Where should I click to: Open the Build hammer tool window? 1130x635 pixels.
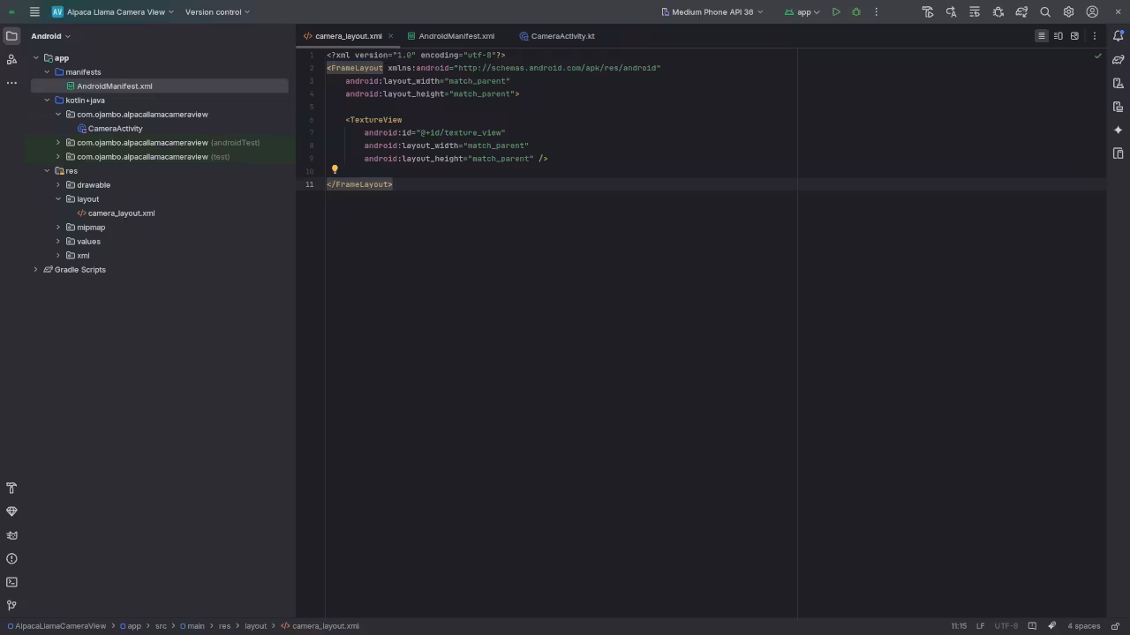click(11, 488)
